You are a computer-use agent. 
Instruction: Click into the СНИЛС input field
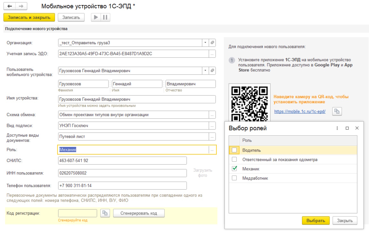pos(122,160)
